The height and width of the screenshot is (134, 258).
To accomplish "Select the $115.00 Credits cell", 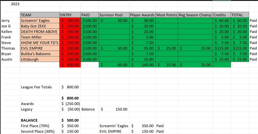I will (x=222, y=48).
